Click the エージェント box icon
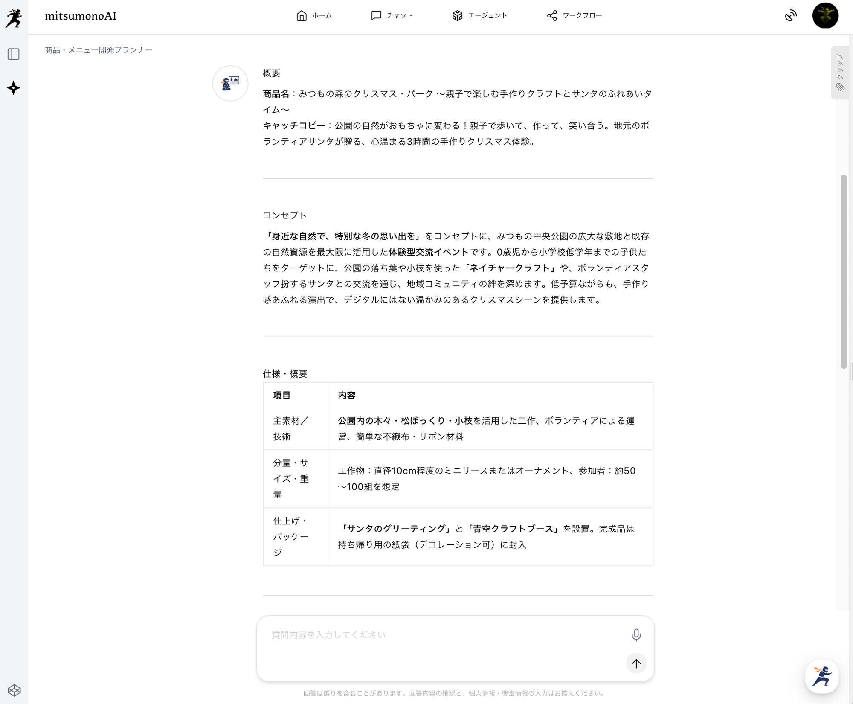This screenshot has height=704, width=853. coord(457,16)
